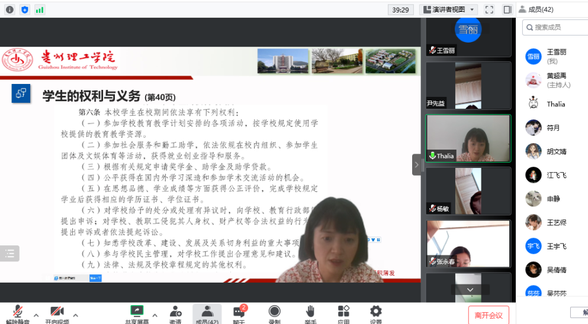
Task: Expand audio options arrow beside microphone
Action: point(36,315)
